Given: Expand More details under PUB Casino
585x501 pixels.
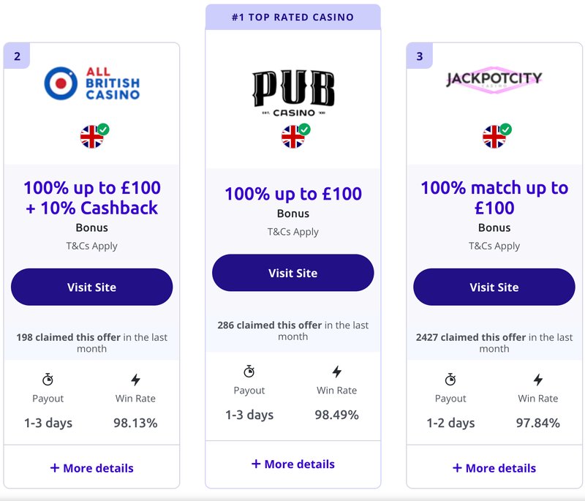Looking at the screenshot, I should point(292,464).
